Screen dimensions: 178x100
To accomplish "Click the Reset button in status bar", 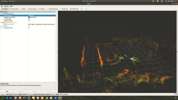I will click(x=3, y=94).
